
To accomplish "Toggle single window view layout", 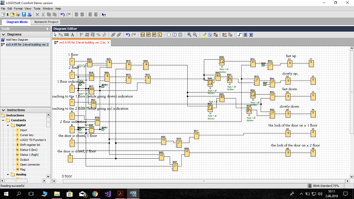I will point(169,34).
